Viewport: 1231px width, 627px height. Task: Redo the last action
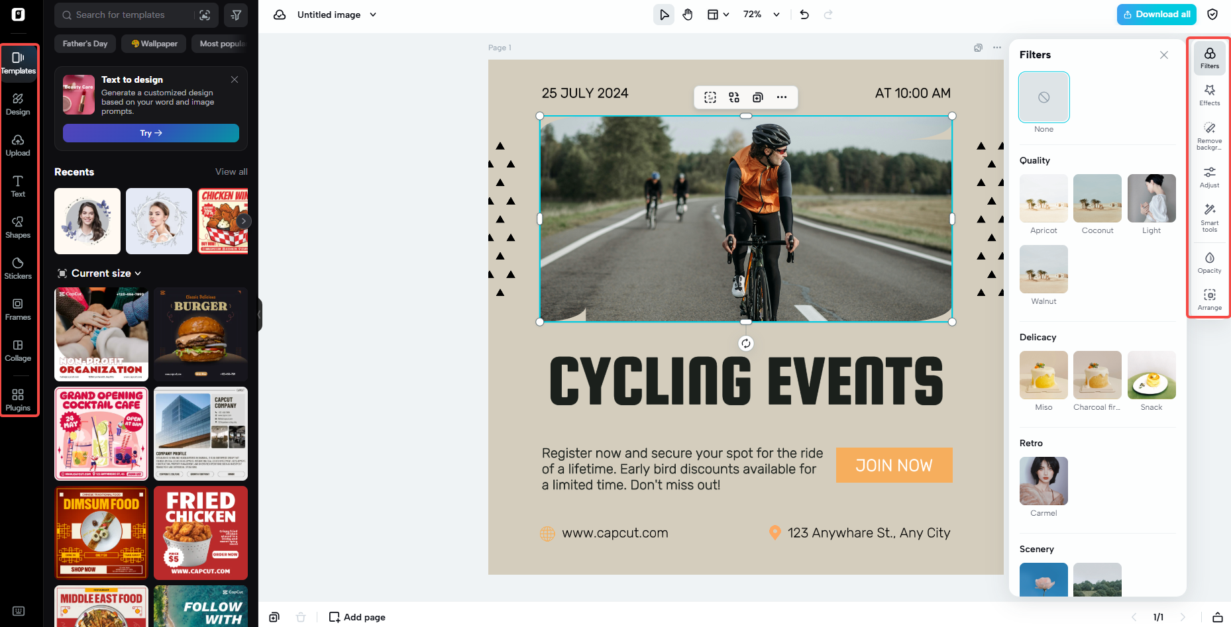828,15
